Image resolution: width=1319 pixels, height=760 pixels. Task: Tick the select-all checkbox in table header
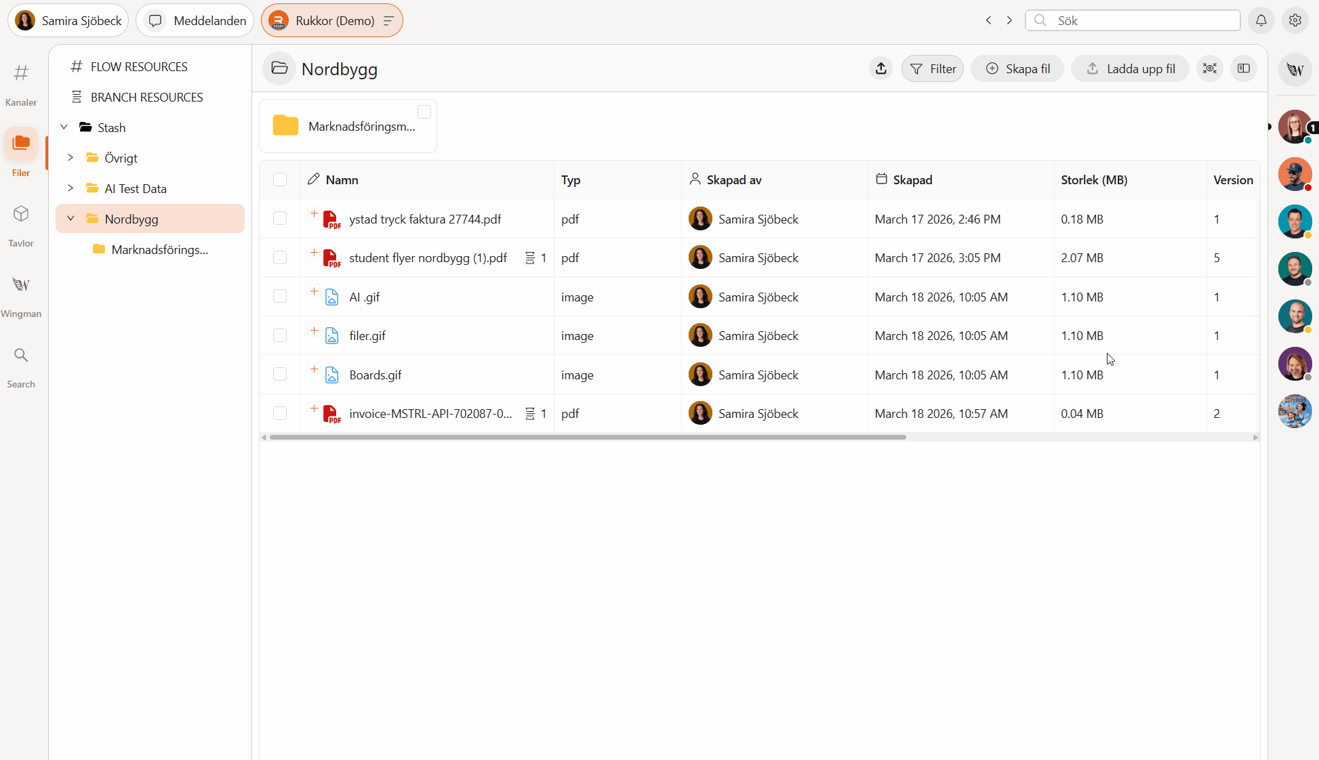click(279, 180)
